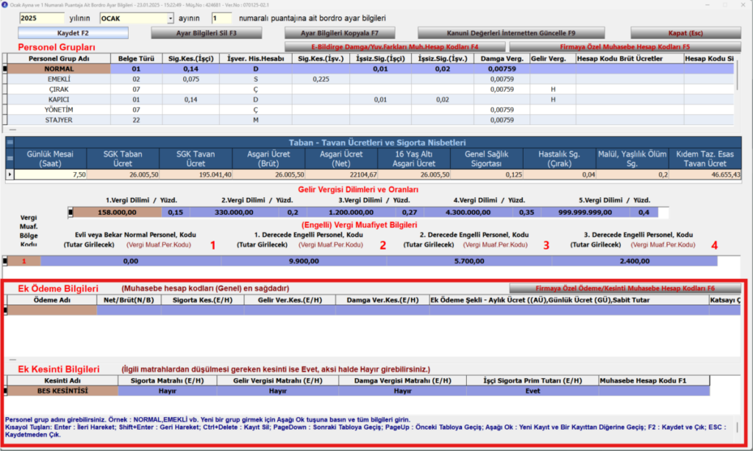This screenshot has width=753, height=451.
Task: Click 1.Vergi Dilimi value 158.000,00
Action: 117,213
